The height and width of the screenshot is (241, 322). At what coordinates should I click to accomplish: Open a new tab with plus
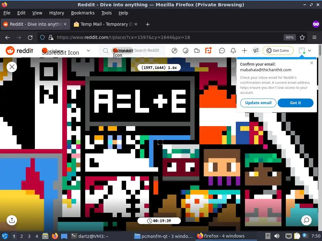148,24
